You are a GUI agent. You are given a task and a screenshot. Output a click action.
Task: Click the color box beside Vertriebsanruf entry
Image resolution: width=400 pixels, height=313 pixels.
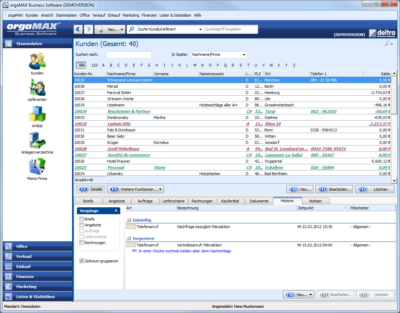click(131, 245)
